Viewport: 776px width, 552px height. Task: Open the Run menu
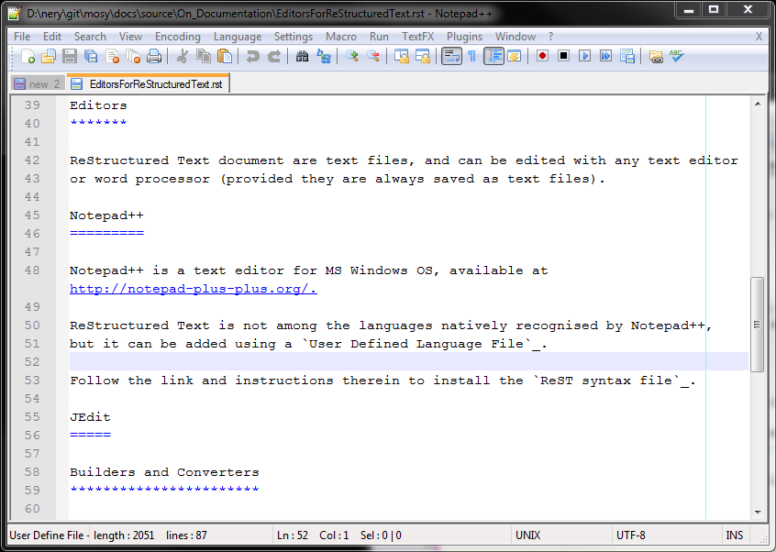(379, 37)
